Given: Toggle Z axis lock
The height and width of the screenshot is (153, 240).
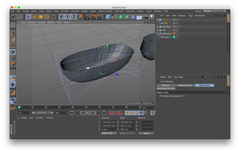Looking at the screenshot, I should 74,17.
